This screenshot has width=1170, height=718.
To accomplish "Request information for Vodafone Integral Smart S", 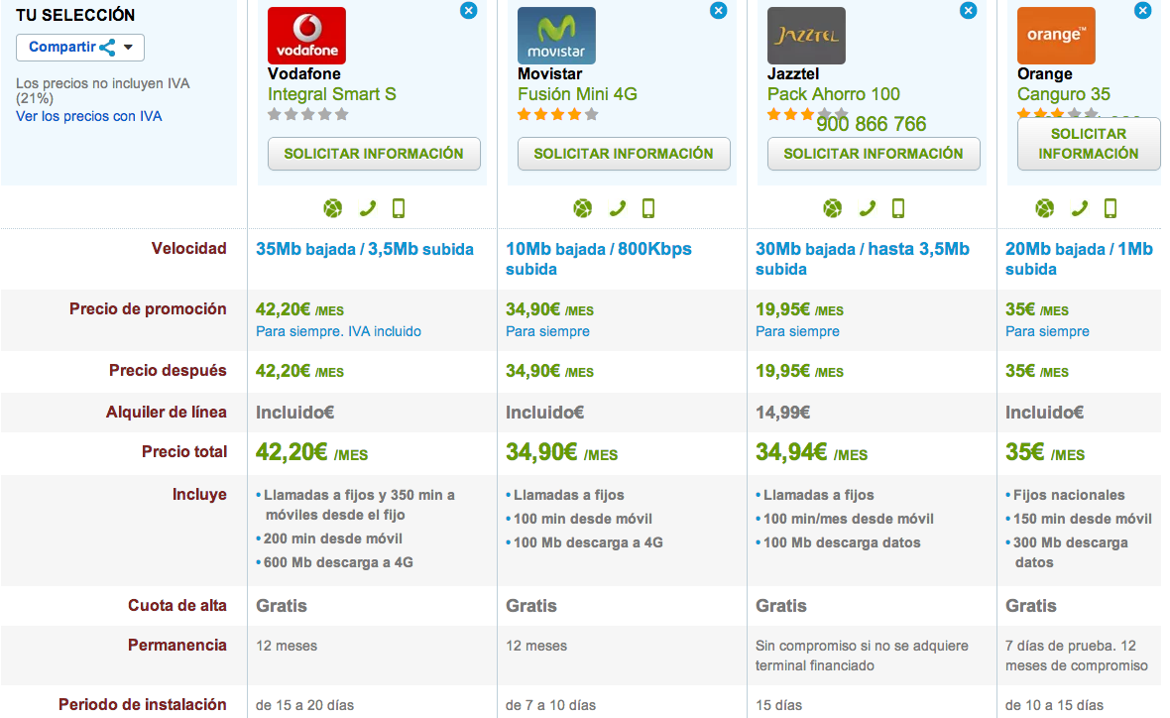I will pos(374,154).
